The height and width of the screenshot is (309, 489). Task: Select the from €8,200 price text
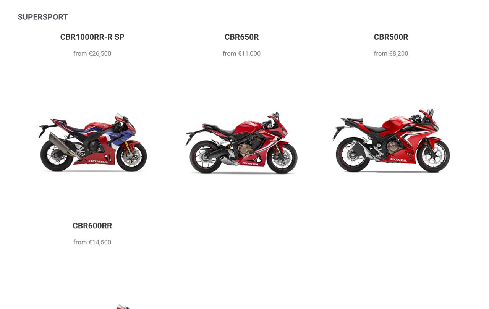click(391, 53)
